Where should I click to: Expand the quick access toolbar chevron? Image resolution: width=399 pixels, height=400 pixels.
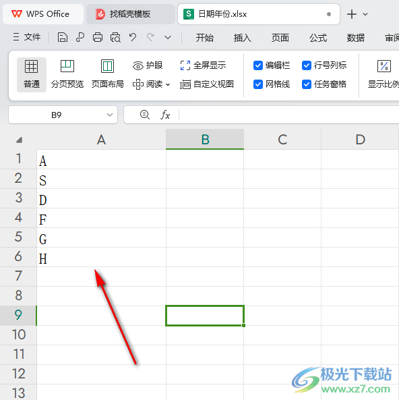(x=168, y=38)
